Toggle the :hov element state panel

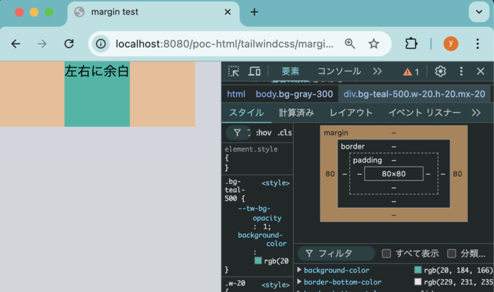(263, 132)
